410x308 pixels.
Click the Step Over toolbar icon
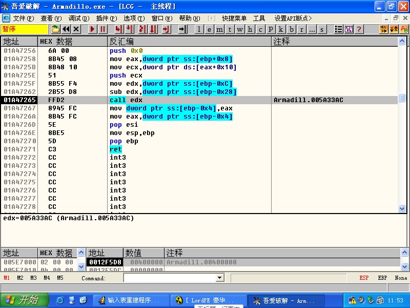(x=130, y=29)
